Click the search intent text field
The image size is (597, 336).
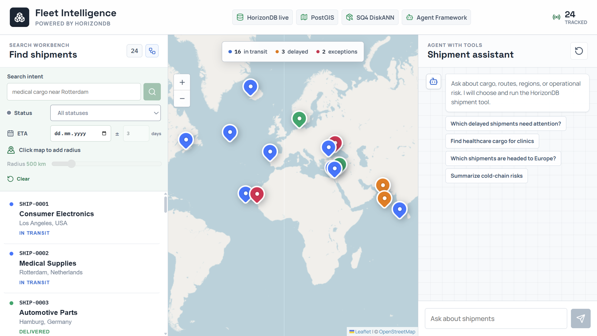(74, 92)
